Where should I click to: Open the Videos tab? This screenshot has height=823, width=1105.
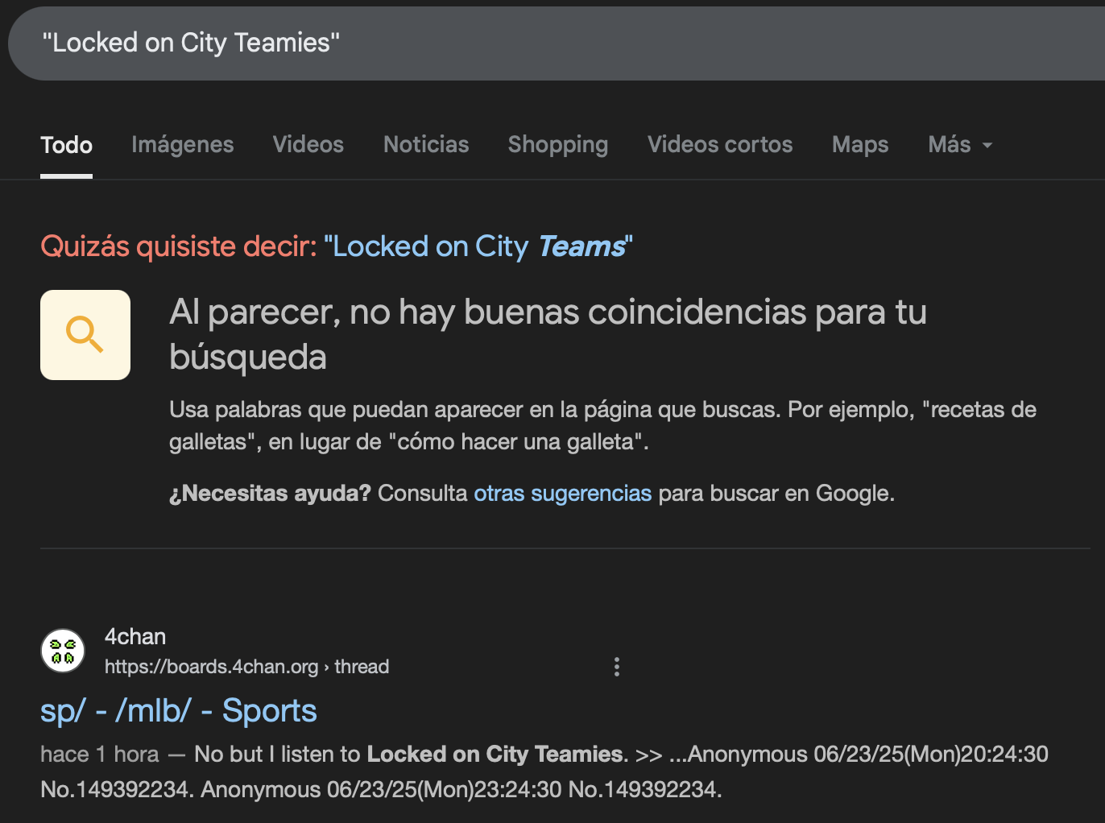308,145
